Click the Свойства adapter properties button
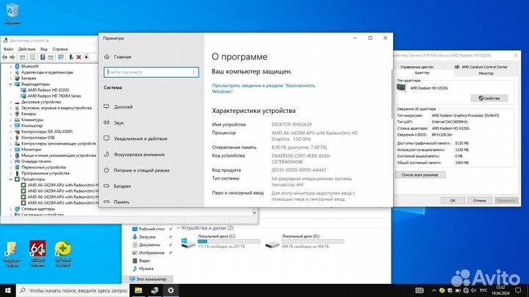529x297 pixels. (x=489, y=98)
